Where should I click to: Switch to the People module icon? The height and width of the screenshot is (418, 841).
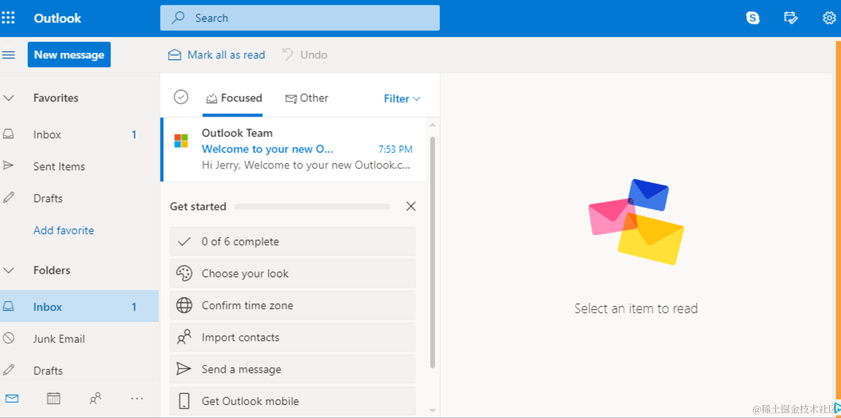pyautogui.click(x=95, y=398)
